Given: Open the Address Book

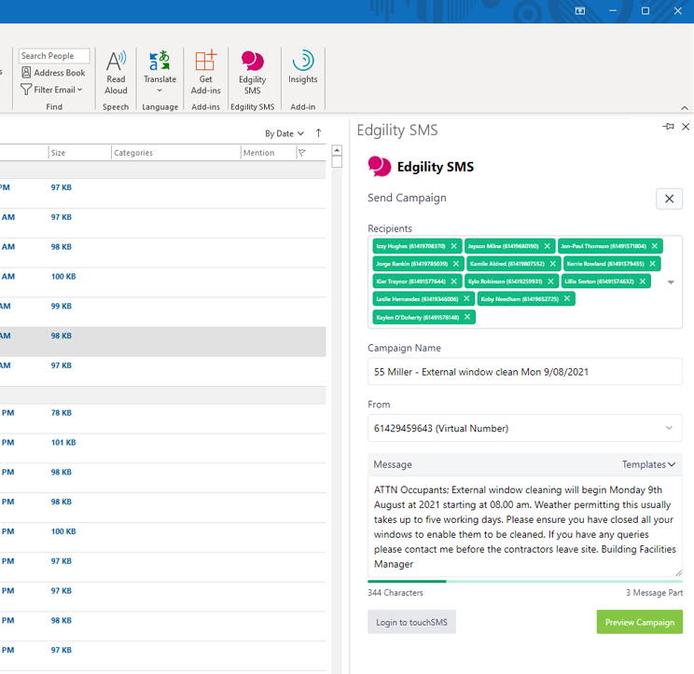Looking at the screenshot, I should click(53, 73).
